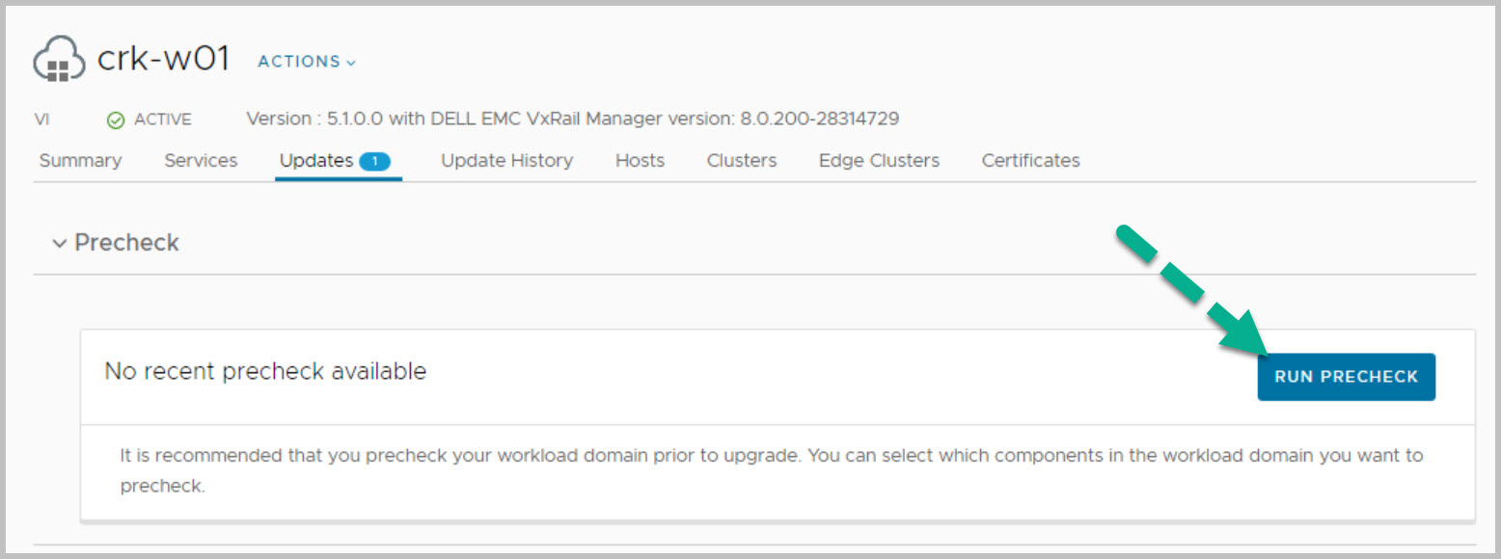Switch to the Summary tab
The image size is (1501, 559).
(80, 161)
